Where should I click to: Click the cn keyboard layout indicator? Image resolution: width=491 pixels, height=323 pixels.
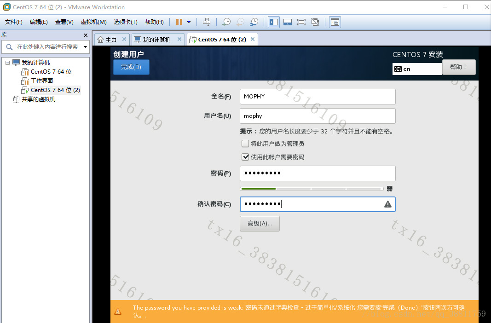[x=417, y=69]
